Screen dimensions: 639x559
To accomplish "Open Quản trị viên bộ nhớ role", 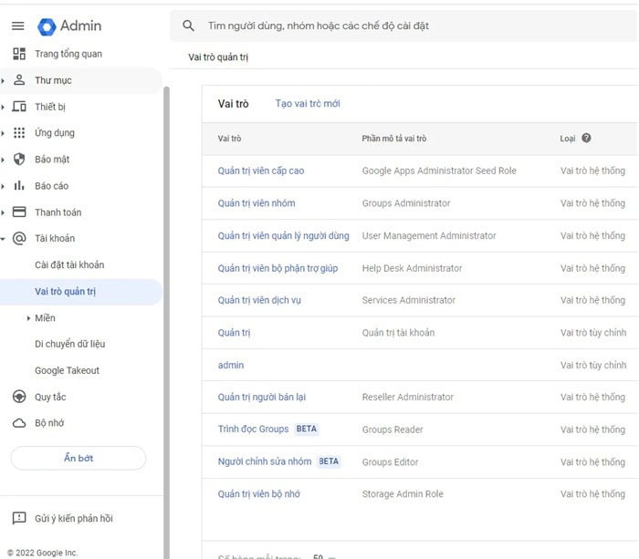I will [x=258, y=494].
